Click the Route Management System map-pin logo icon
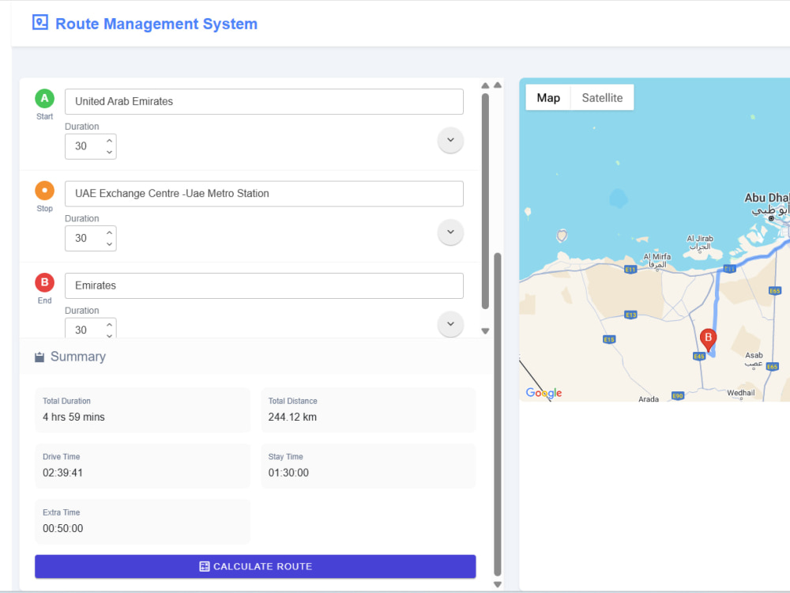This screenshot has height=593, width=790. coord(40,23)
